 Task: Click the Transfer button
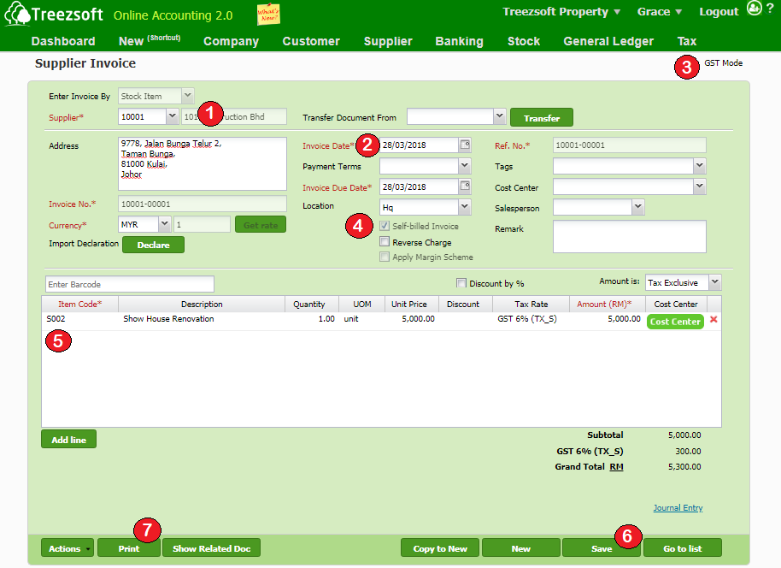coord(542,118)
